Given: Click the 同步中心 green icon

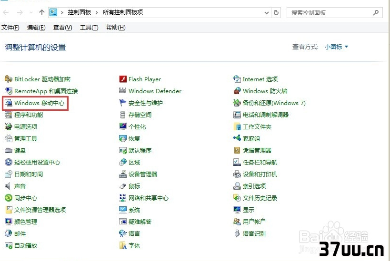Looking at the screenshot, I should pos(9,198).
